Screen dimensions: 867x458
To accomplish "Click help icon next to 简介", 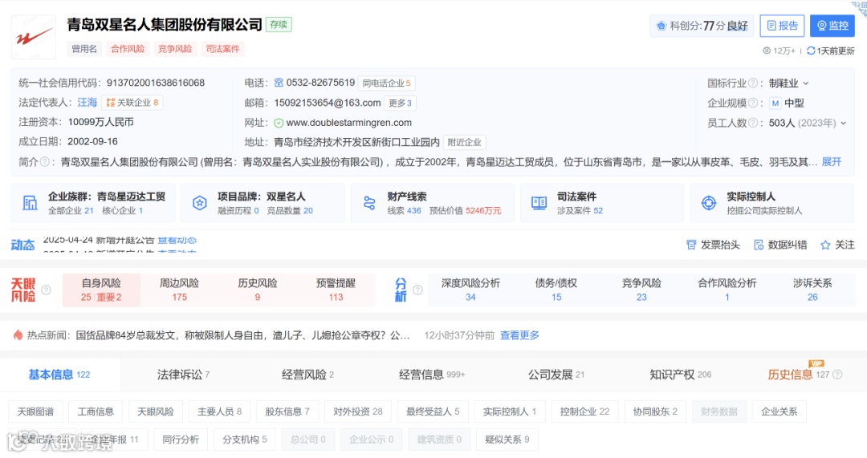I will [x=45, y=162].
